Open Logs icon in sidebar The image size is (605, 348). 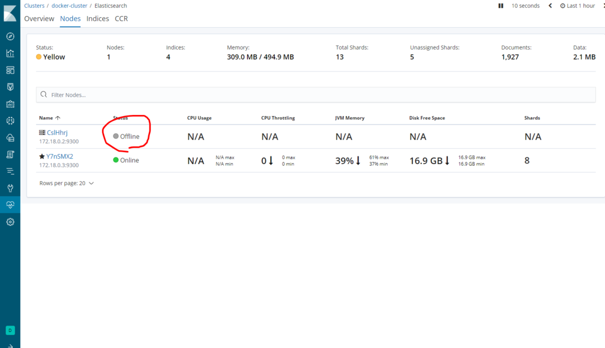[11, 155]
